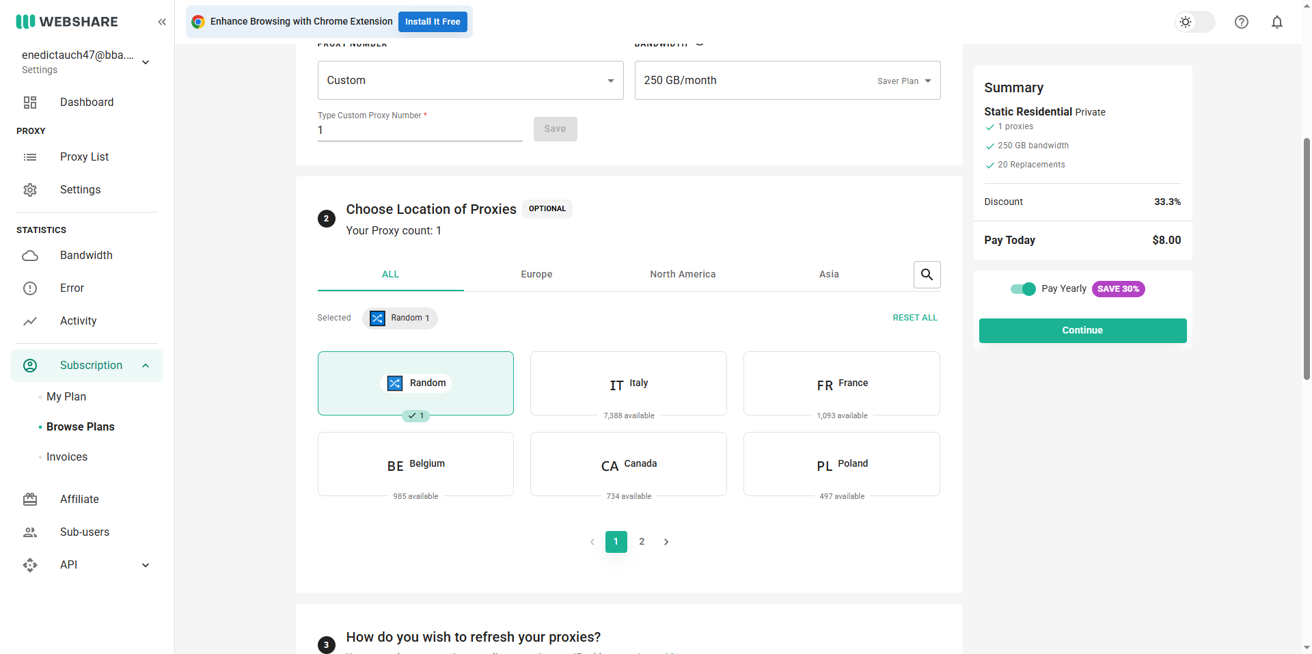Click the location search magnifier icon
Screen dimensions: 1312x654
(927, 275)
